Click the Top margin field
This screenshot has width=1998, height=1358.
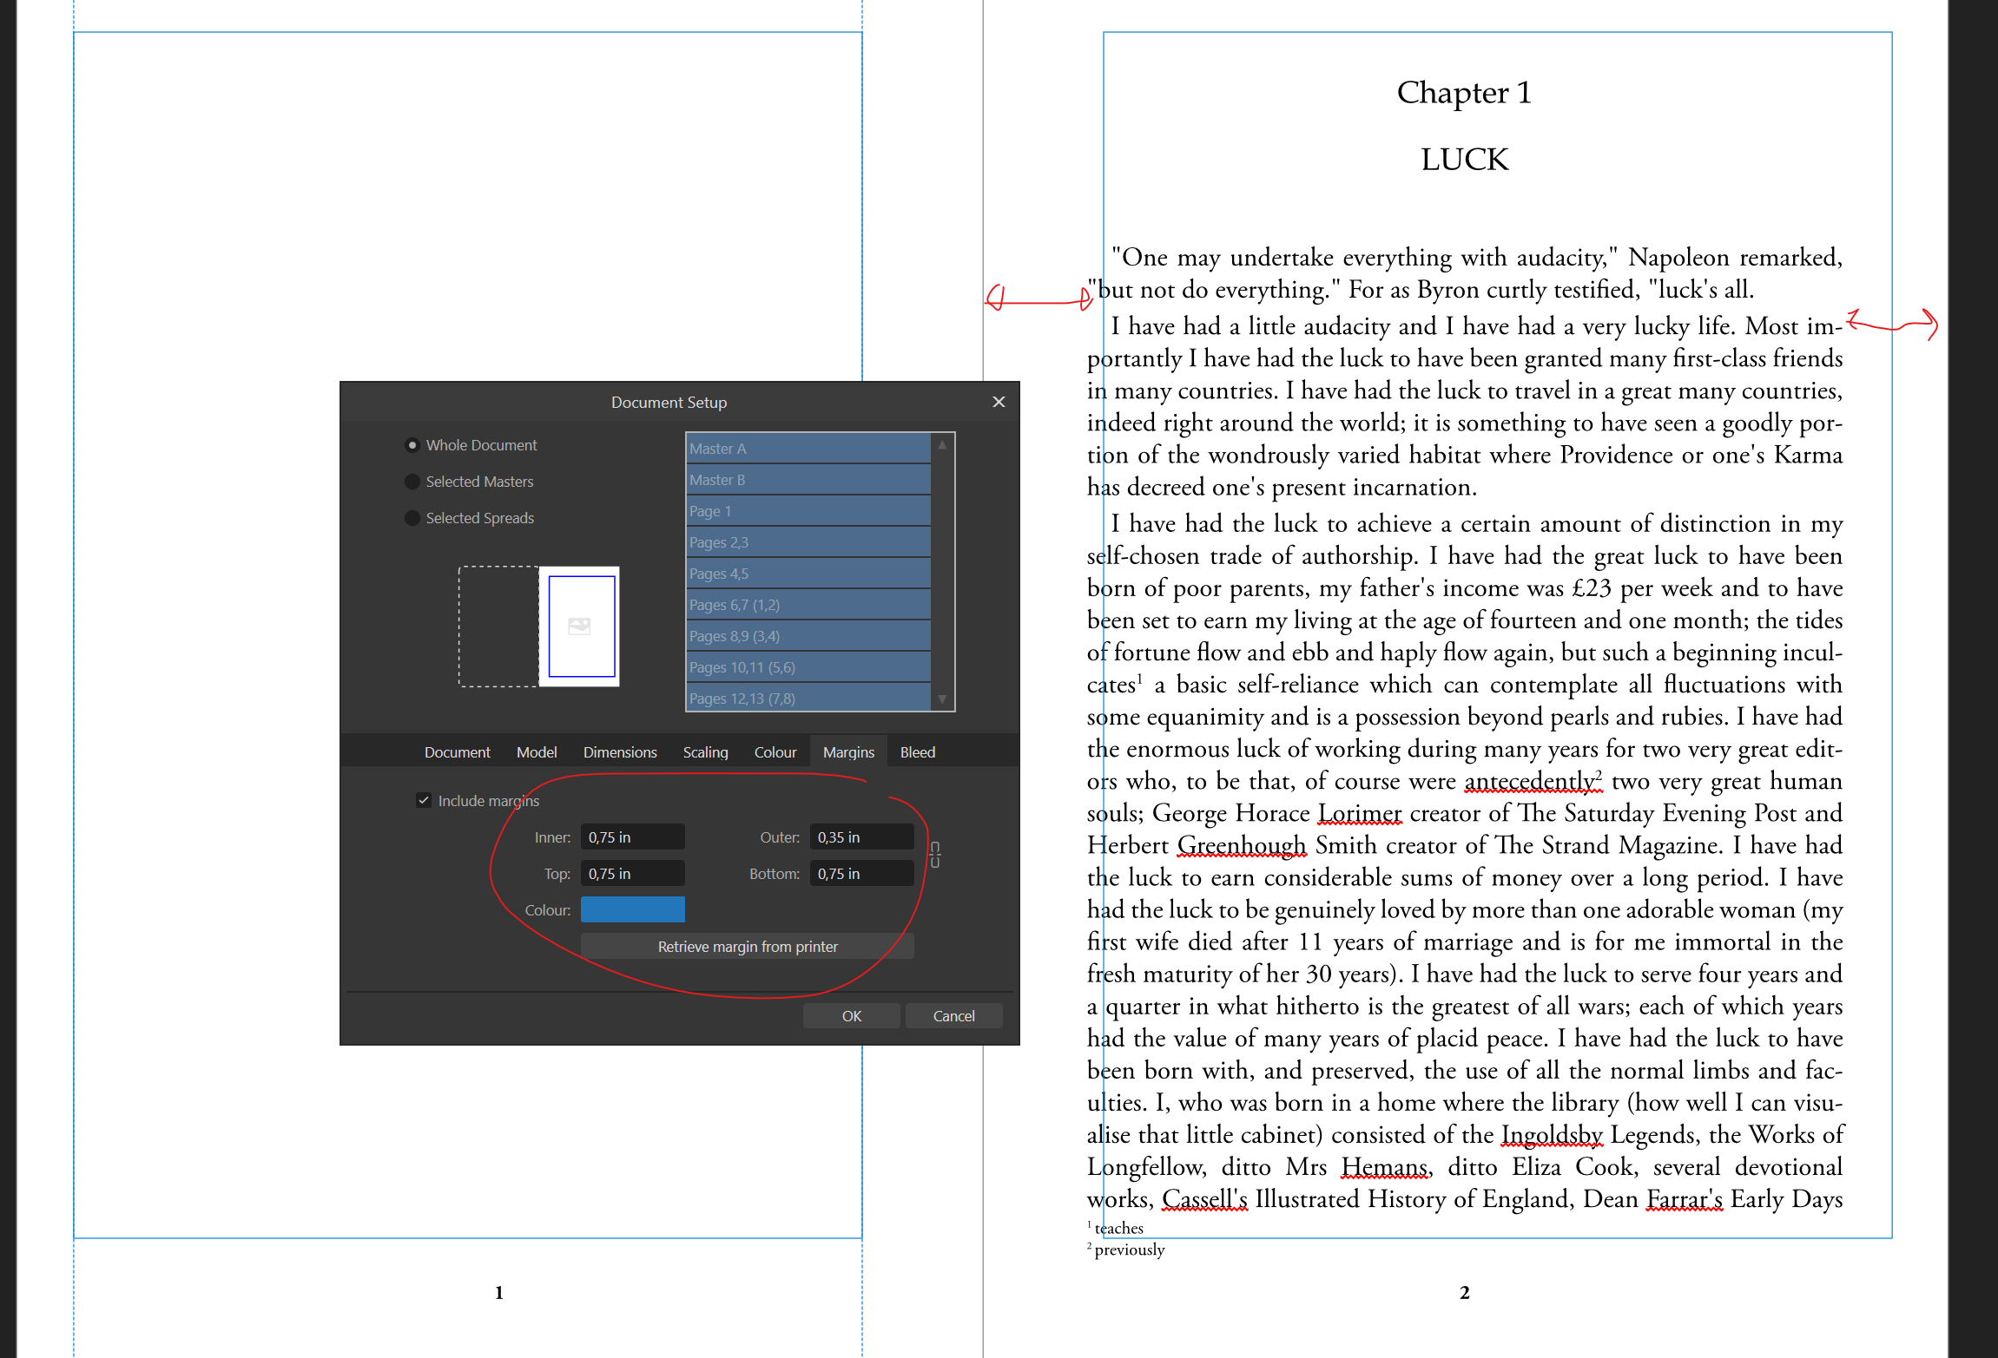click(632, 874)
